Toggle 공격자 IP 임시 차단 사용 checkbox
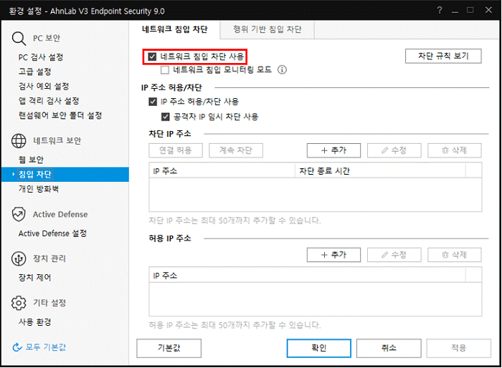This screenshot has width=502, height=368. [165, 117]
